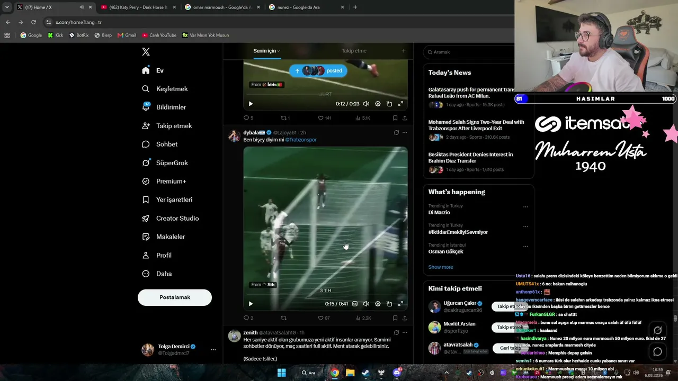The height and width of the screenshot is (381, 678).
Task: Open SüperGrok from the sidebar
Action: pos(165,163)
